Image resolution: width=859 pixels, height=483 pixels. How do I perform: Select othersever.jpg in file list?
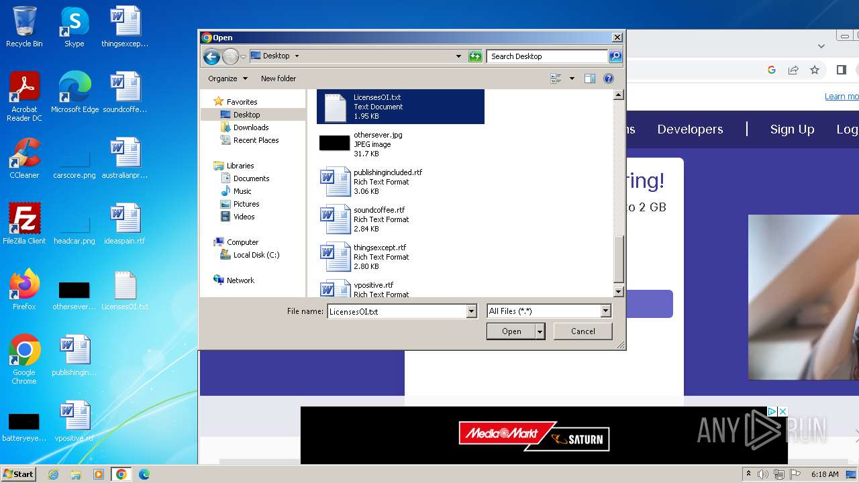[400, 144]
